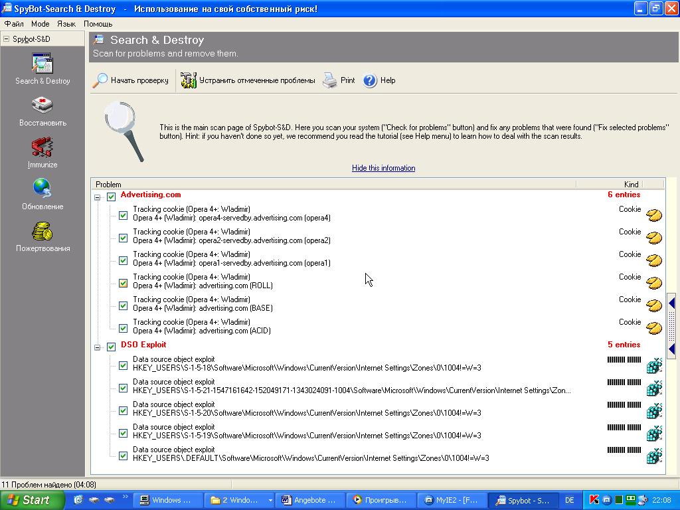The height and width of the screenshot is (510, 680).
Task: Click registry icon for S-1-5-18 exploit row
Action: [x=654, y=366]
